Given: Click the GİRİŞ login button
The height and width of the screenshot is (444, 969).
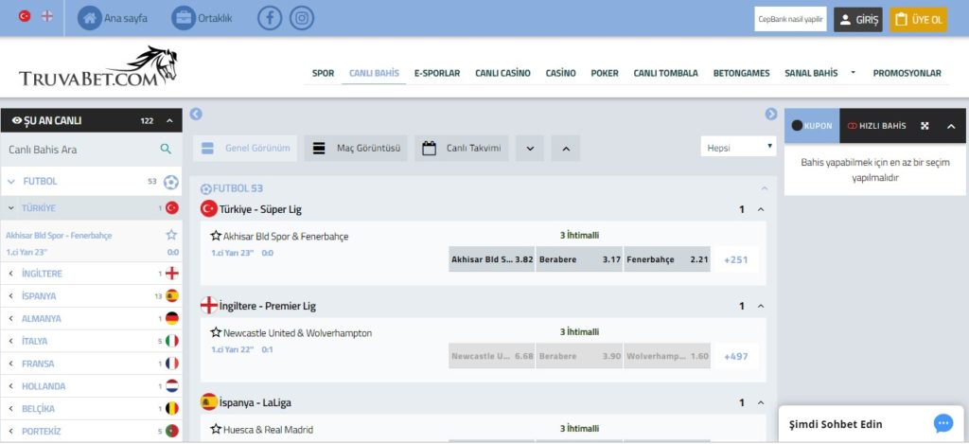Looking at the screenshot, I should pos(857,20).
